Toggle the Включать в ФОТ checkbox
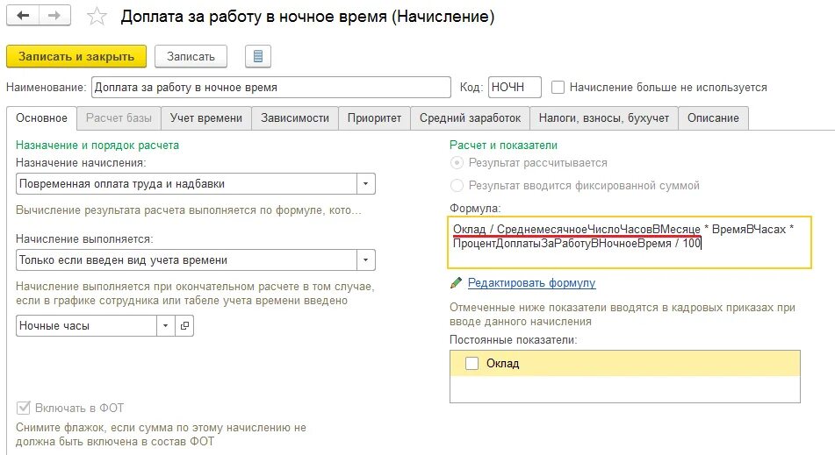835x455 pixels. pyautogui.click(x=24, y=409)
